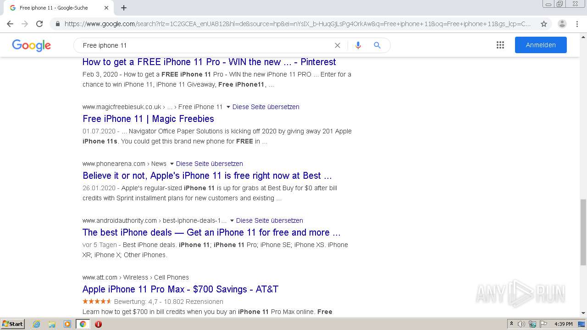Open the Google apps grid

click(500, 45)
